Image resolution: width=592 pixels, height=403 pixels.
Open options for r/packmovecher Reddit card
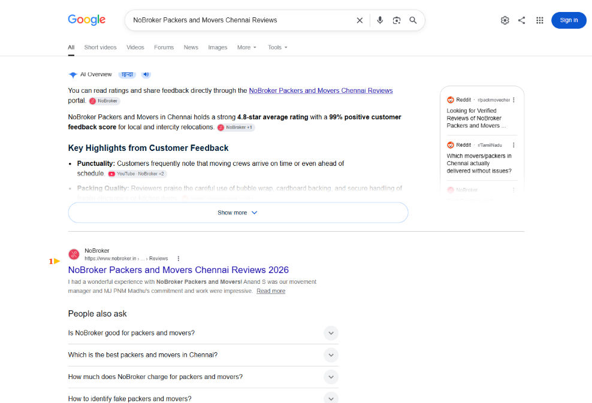coord(514,100)
